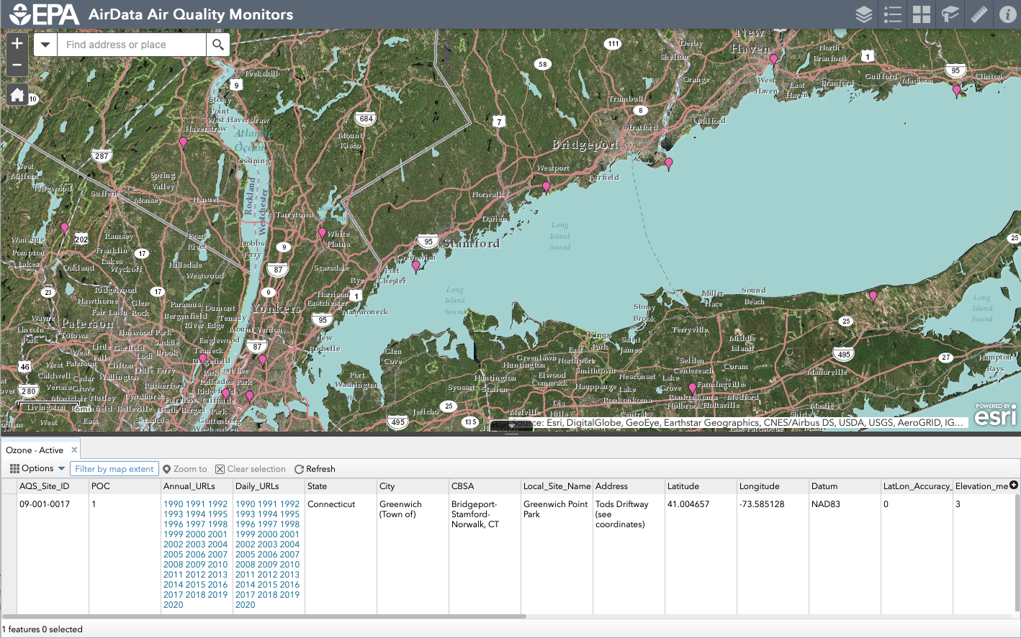Open the Basemap gallery
Viewport: 1021px width, 638px height.
tap(921, 14)
